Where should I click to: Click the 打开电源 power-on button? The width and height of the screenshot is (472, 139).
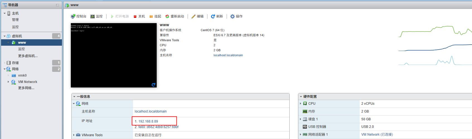120,16
